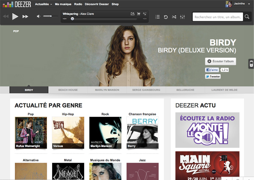This screenshot has height=180, width=254.
Task: Skip to the next track
Action: coord(25,16)
